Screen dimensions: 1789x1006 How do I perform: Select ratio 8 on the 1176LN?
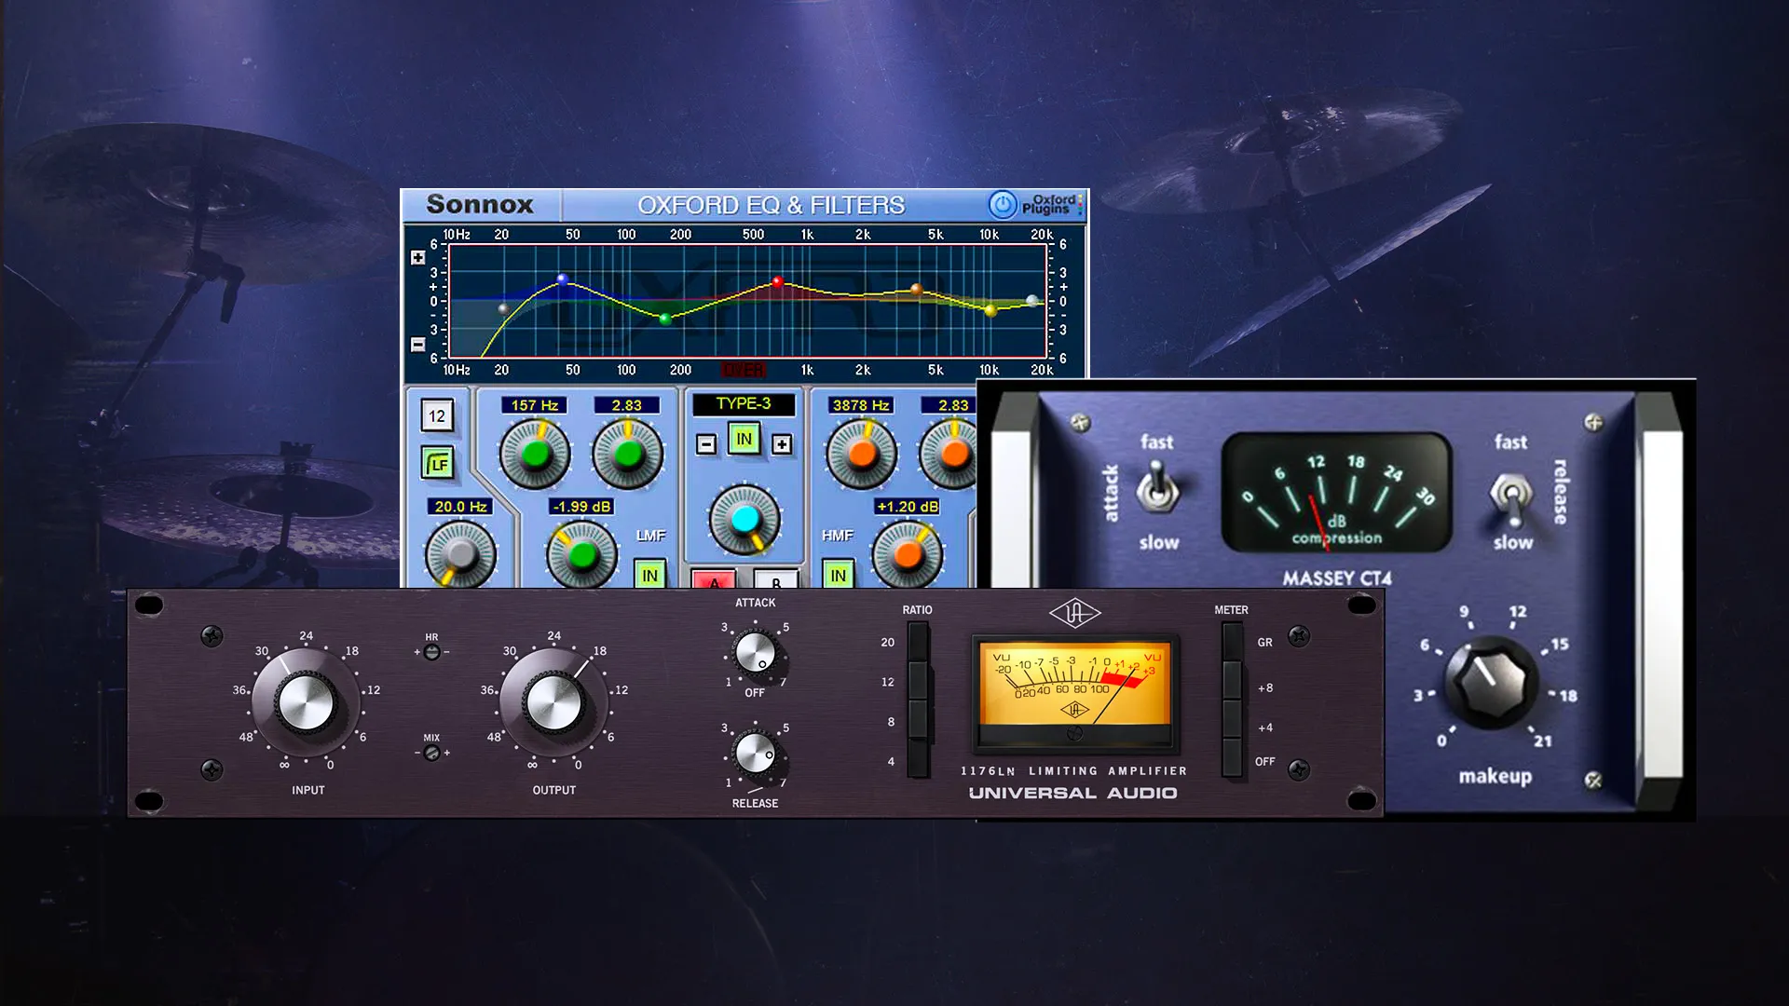coord(919,720)
